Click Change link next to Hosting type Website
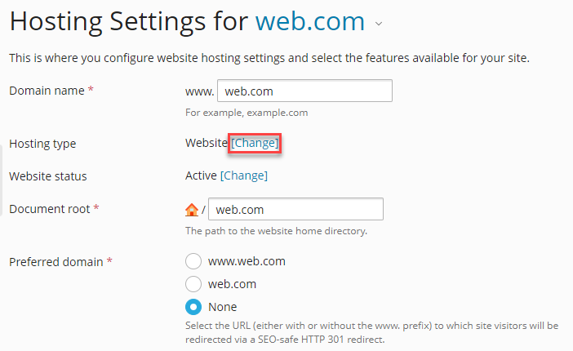 [x=255, y=143]
